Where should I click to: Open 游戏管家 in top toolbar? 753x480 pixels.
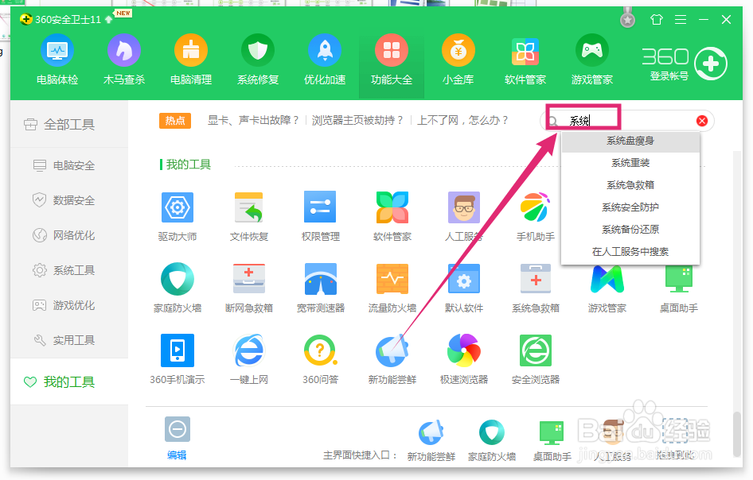coord(592,60)
